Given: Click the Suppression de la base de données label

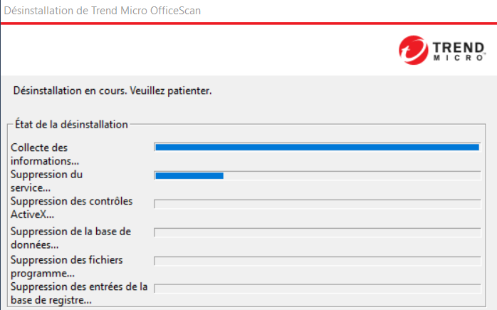Looking at the screenshot, I should [x=71, y=237].
